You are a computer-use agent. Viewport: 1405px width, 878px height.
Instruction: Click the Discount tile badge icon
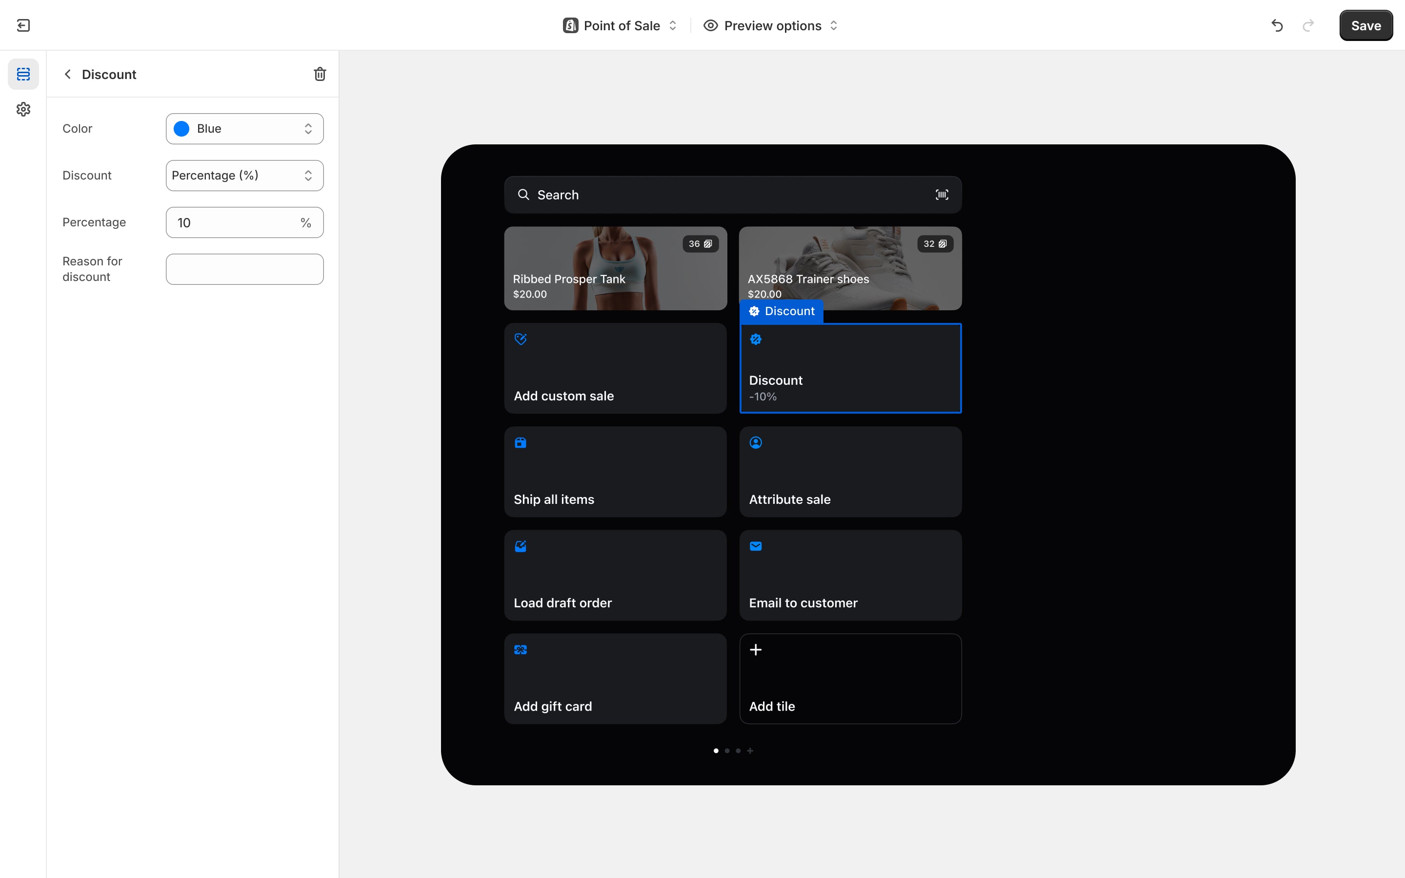pos(756,339)
